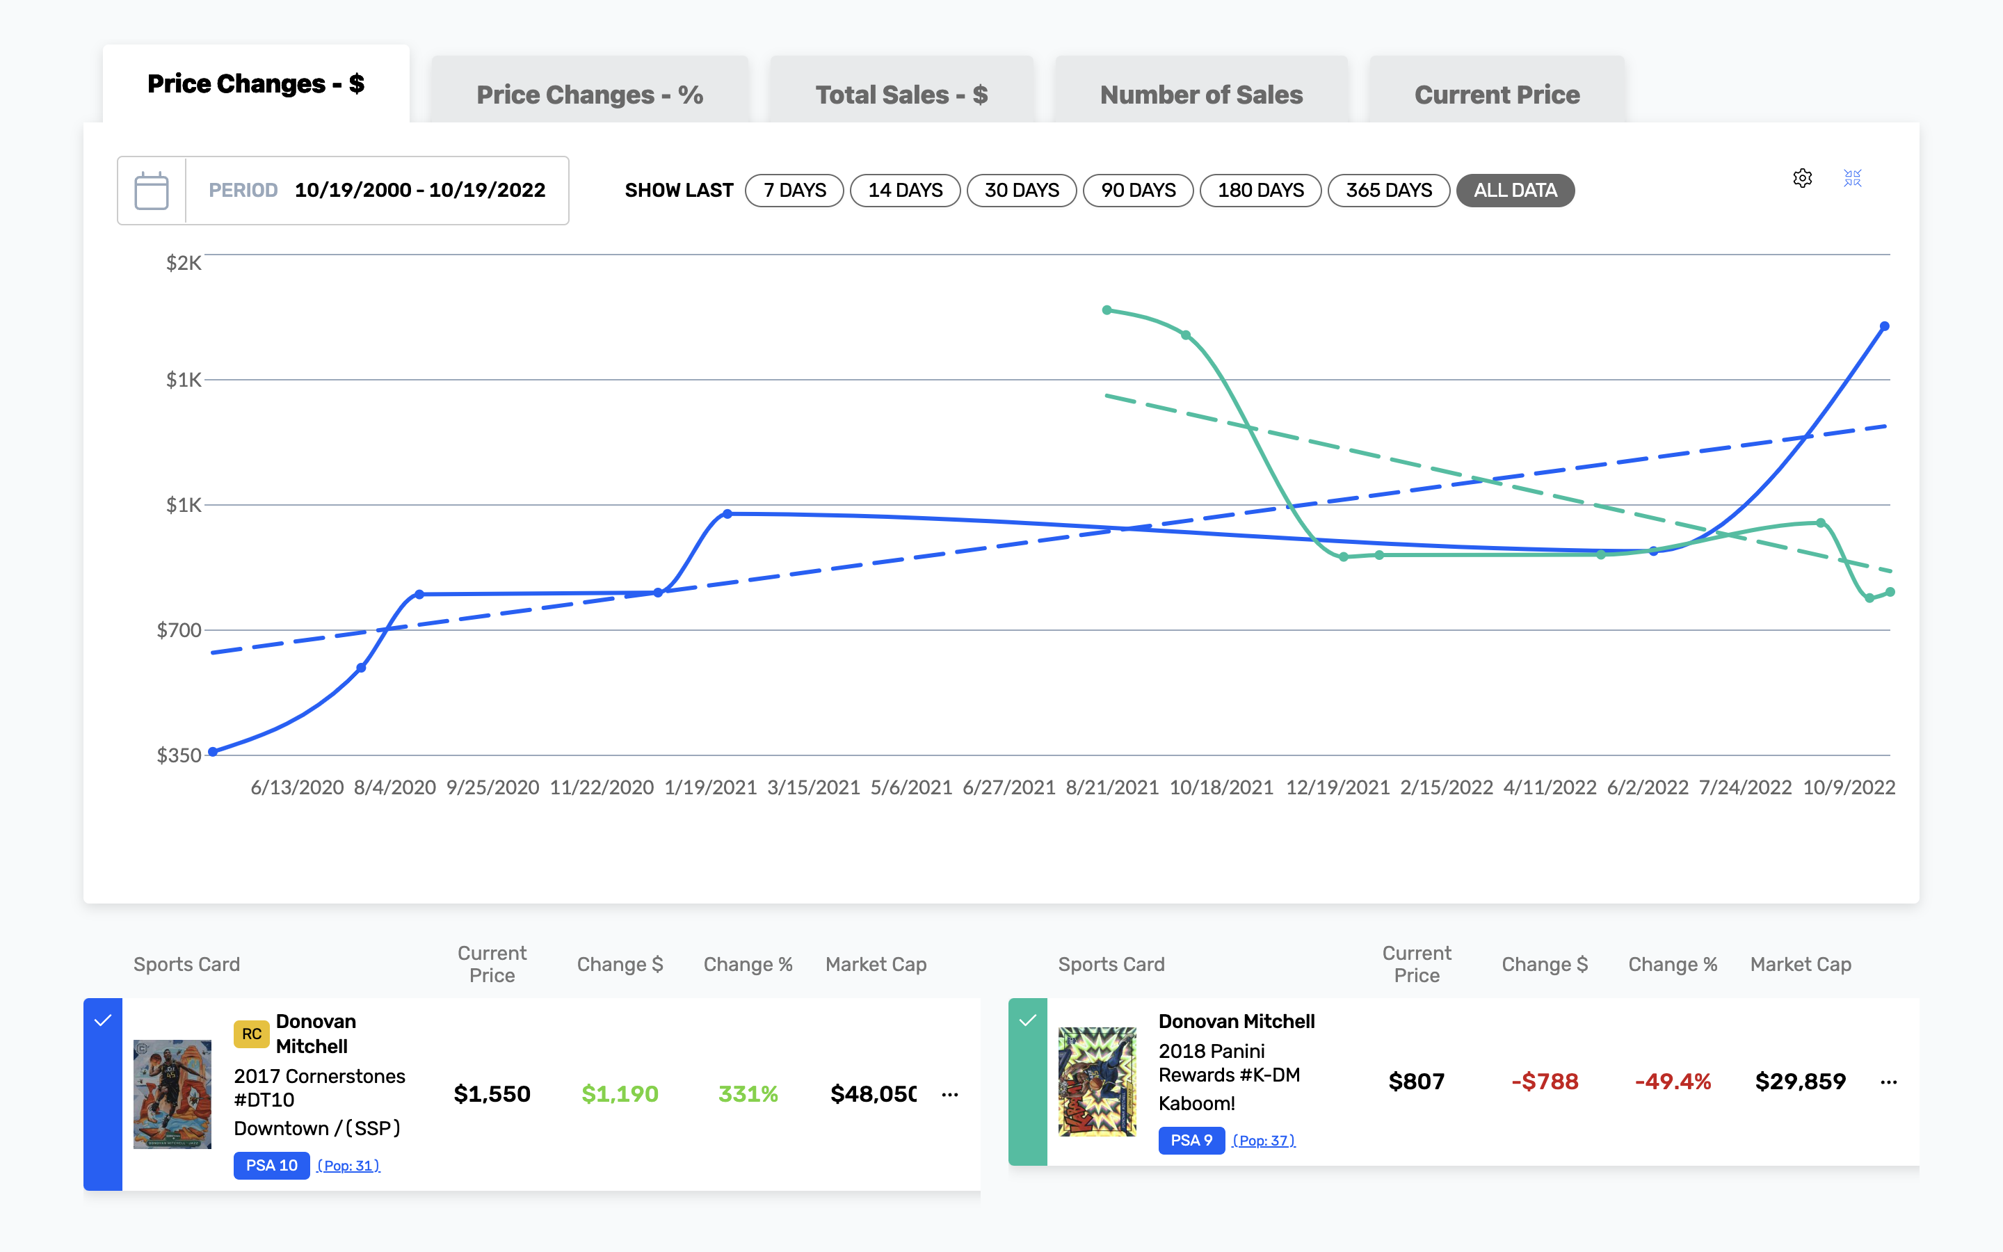Click the first blue data point near $350

213,752
